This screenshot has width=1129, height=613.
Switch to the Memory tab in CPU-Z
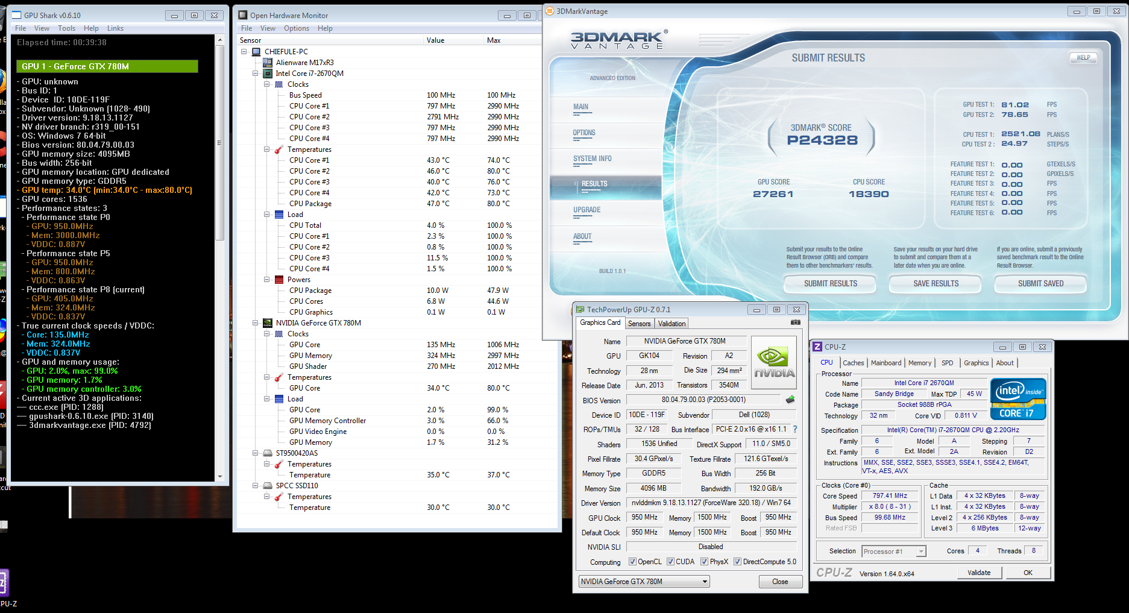[x=920, y=363]
